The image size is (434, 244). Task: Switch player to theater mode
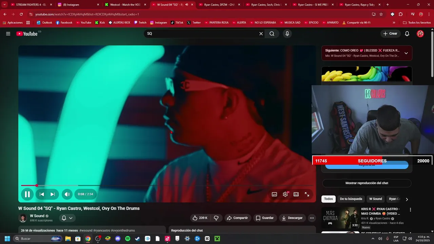coord(296,194)
